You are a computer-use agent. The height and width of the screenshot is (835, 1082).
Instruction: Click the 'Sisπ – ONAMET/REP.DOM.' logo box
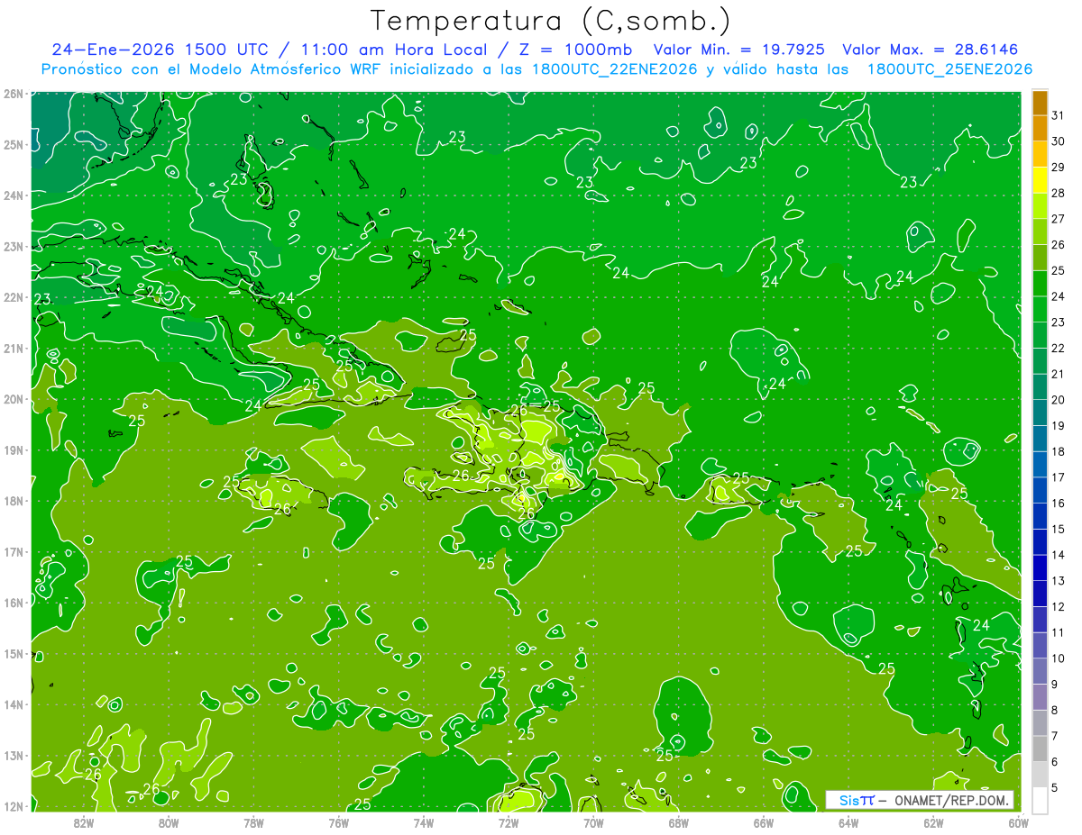click(x=920, y=800)
